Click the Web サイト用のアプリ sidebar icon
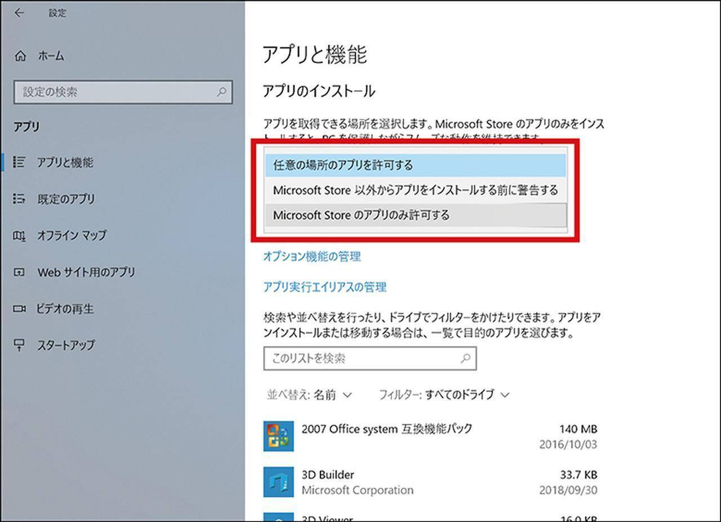 click(x=19, y=272)
